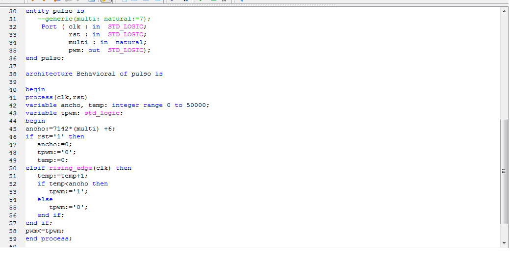
Task: Click "pwm: out STD_LOGIC);" port line
Action: pos(110,50)
